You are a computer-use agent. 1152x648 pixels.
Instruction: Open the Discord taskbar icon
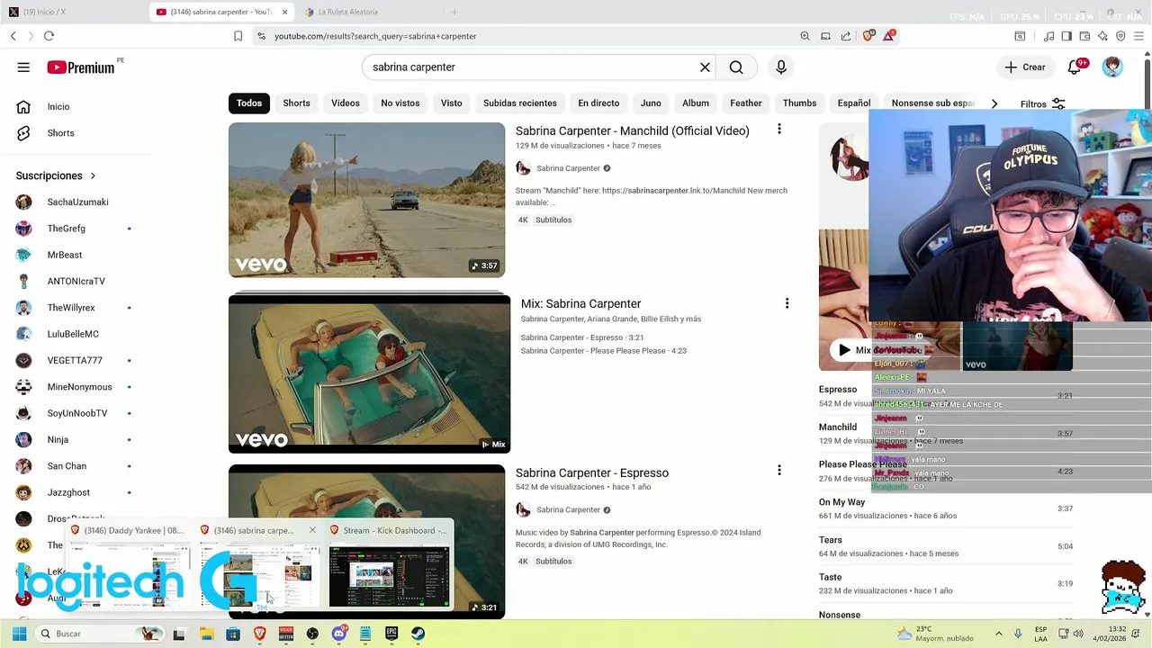tap(339, 634)
